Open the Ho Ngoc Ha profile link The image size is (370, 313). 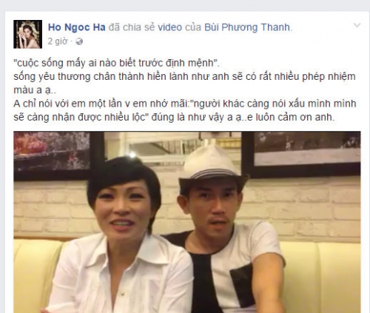[x=77, y=27]
